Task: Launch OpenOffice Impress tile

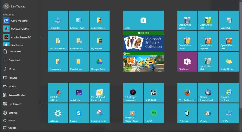Action: [208, 41]
